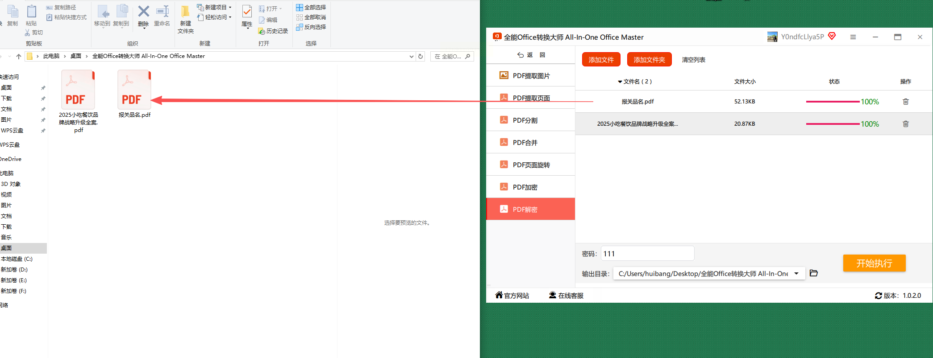
Task: Select the PDF解密 sidebar item
Action: pos(530,209)
